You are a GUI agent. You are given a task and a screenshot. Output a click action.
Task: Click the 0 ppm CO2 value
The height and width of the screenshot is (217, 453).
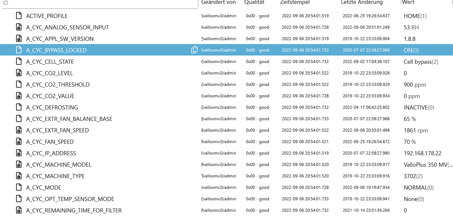[x=412, y=96]
